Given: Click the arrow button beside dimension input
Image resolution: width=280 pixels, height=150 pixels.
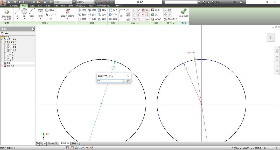Looking at the screenshot, I should pos(123,81).
